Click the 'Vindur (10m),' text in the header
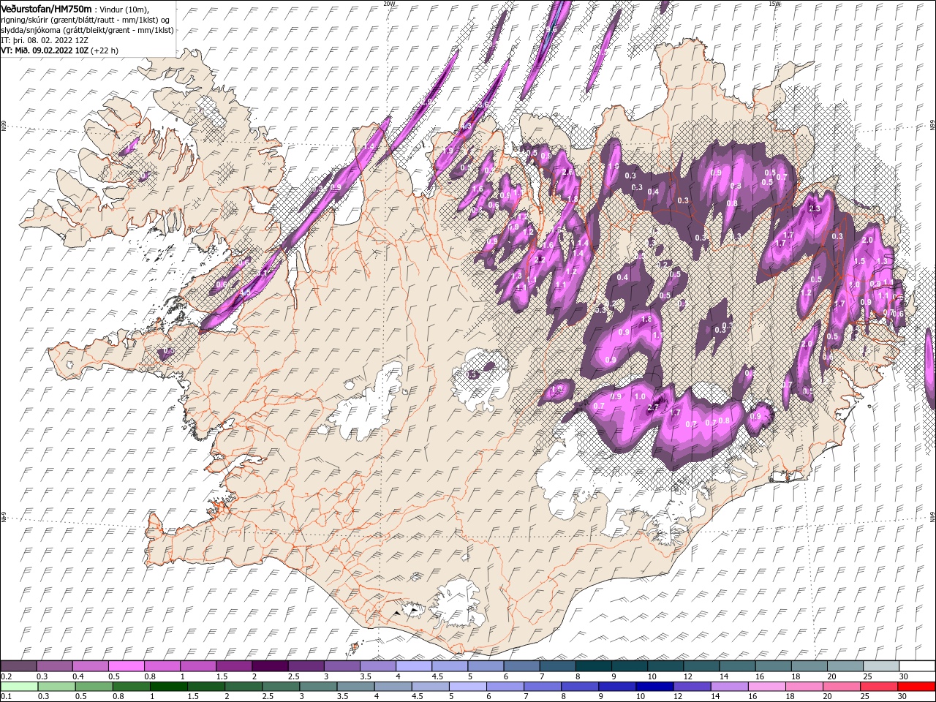Image resolution: width=936 pixels, height=702 pixels. tap(126, 9)
